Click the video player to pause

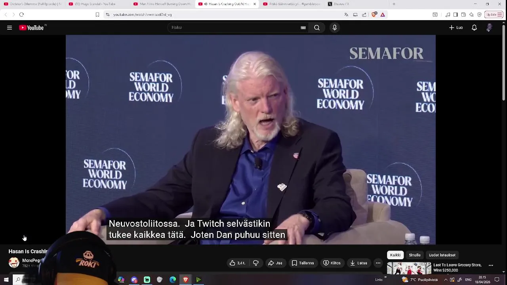point(250,139)
